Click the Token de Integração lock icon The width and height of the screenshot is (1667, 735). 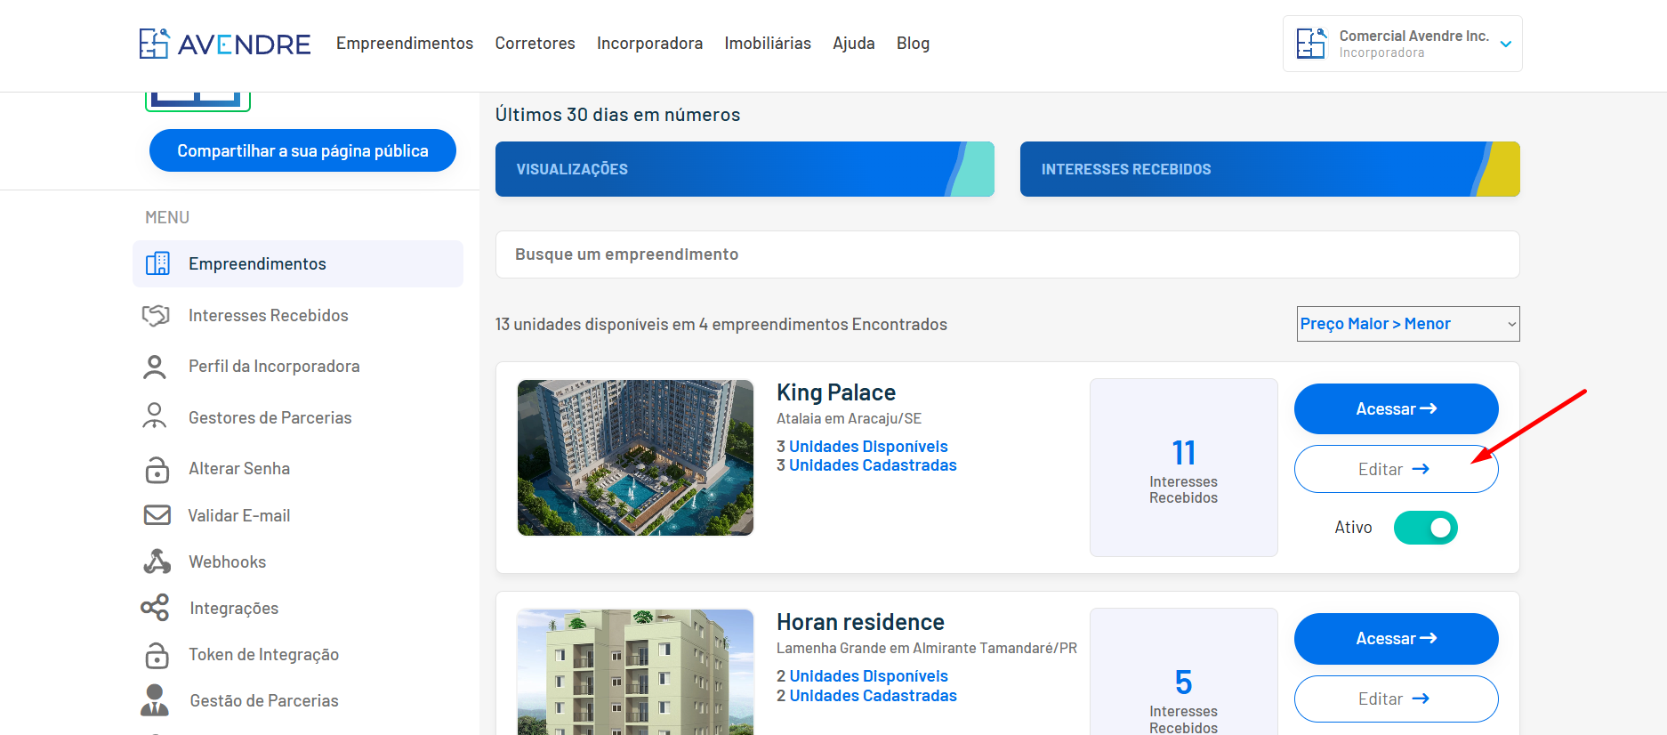tap(157, 655)
